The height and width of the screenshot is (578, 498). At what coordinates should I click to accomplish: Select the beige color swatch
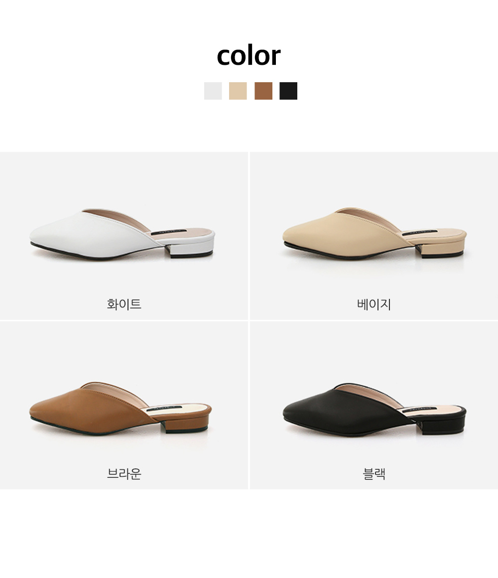[x=238, y=91]
